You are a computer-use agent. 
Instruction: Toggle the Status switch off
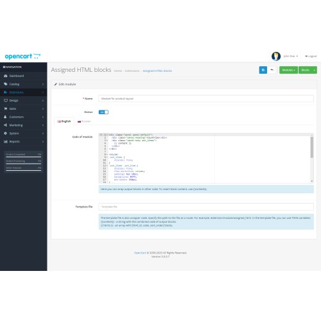click(103, 112)
